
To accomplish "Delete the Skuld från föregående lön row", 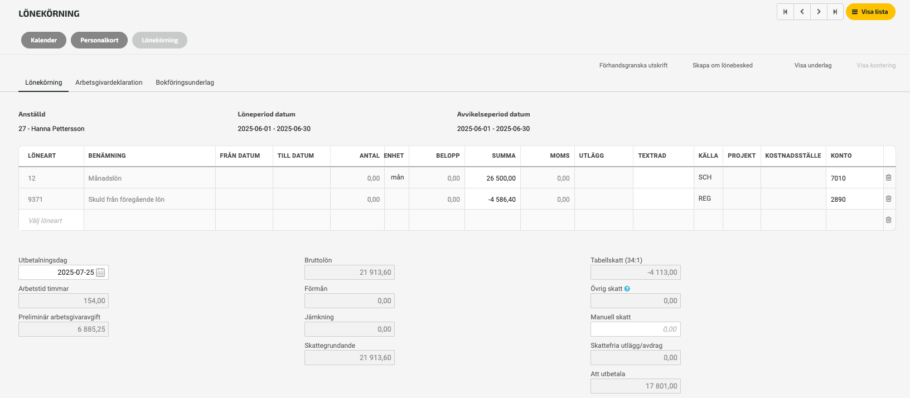I will pos(888,198).
